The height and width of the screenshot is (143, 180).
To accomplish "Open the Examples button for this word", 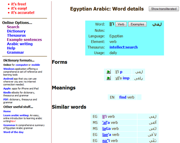I will [137, 24].
